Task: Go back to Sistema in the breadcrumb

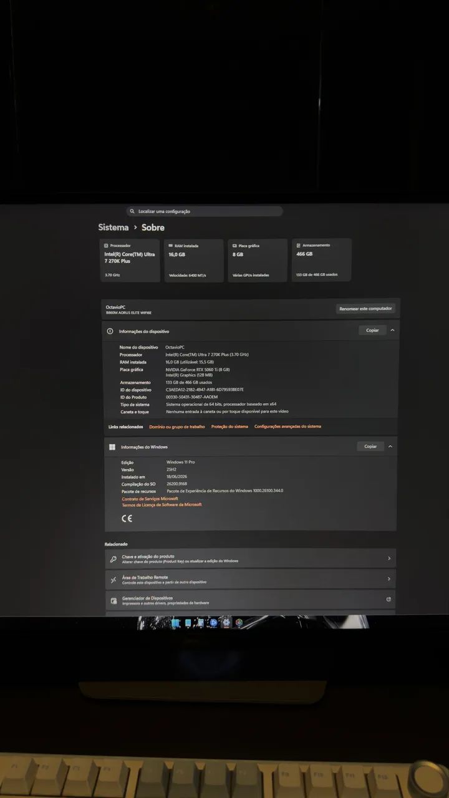Action: [113, 228]
